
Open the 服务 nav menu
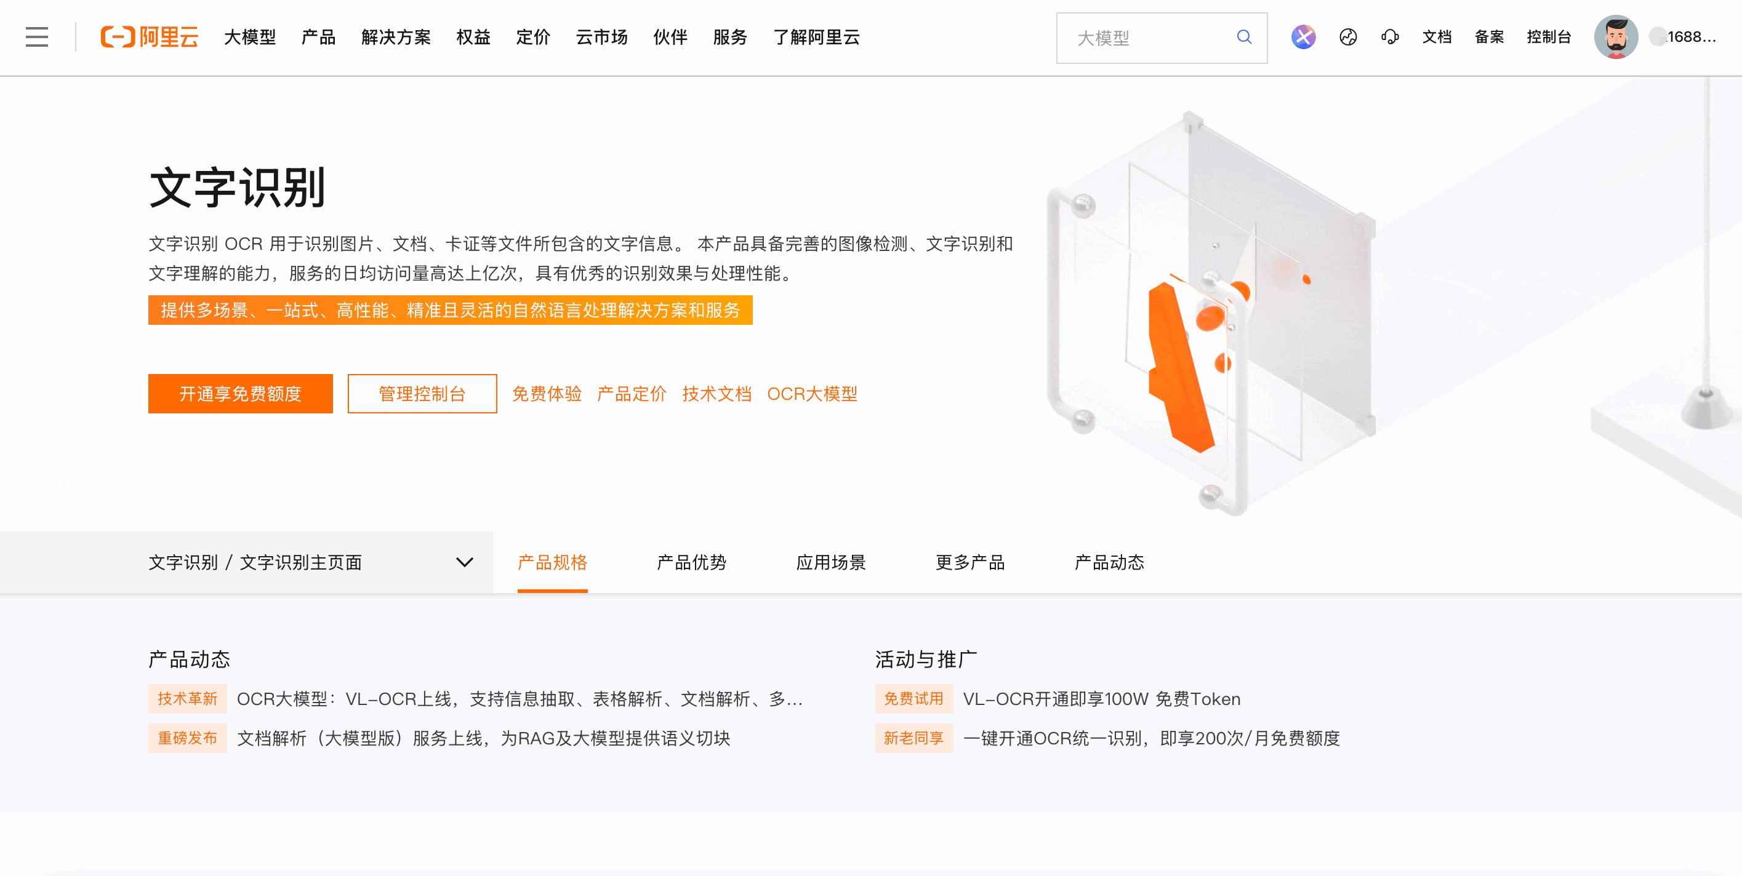click(730, 37)
